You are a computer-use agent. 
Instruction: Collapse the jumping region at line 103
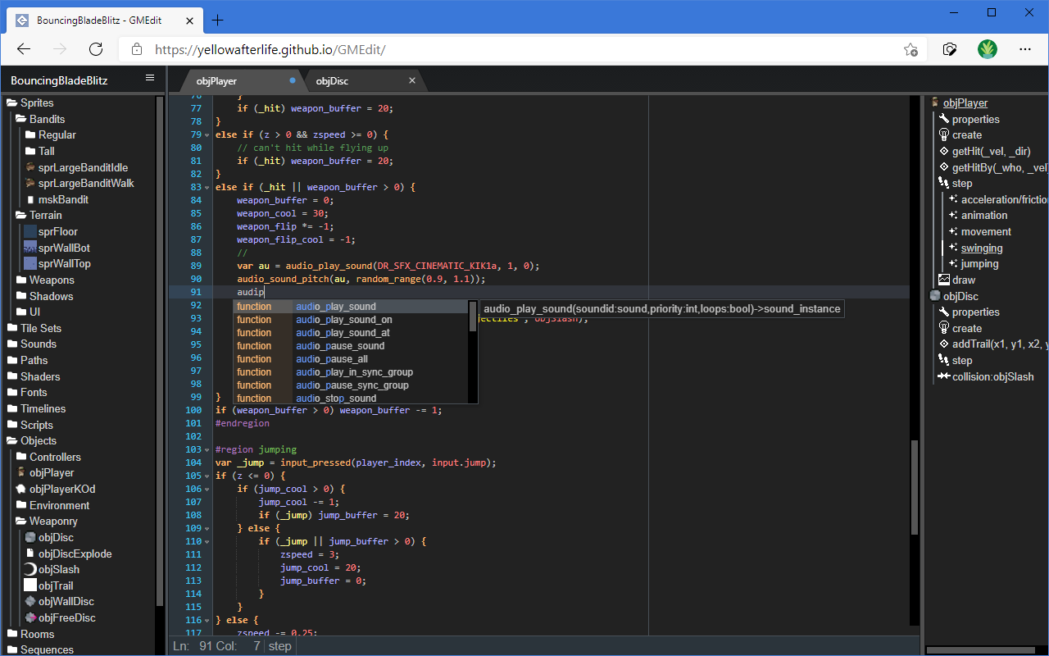click(x=207, y=450)
